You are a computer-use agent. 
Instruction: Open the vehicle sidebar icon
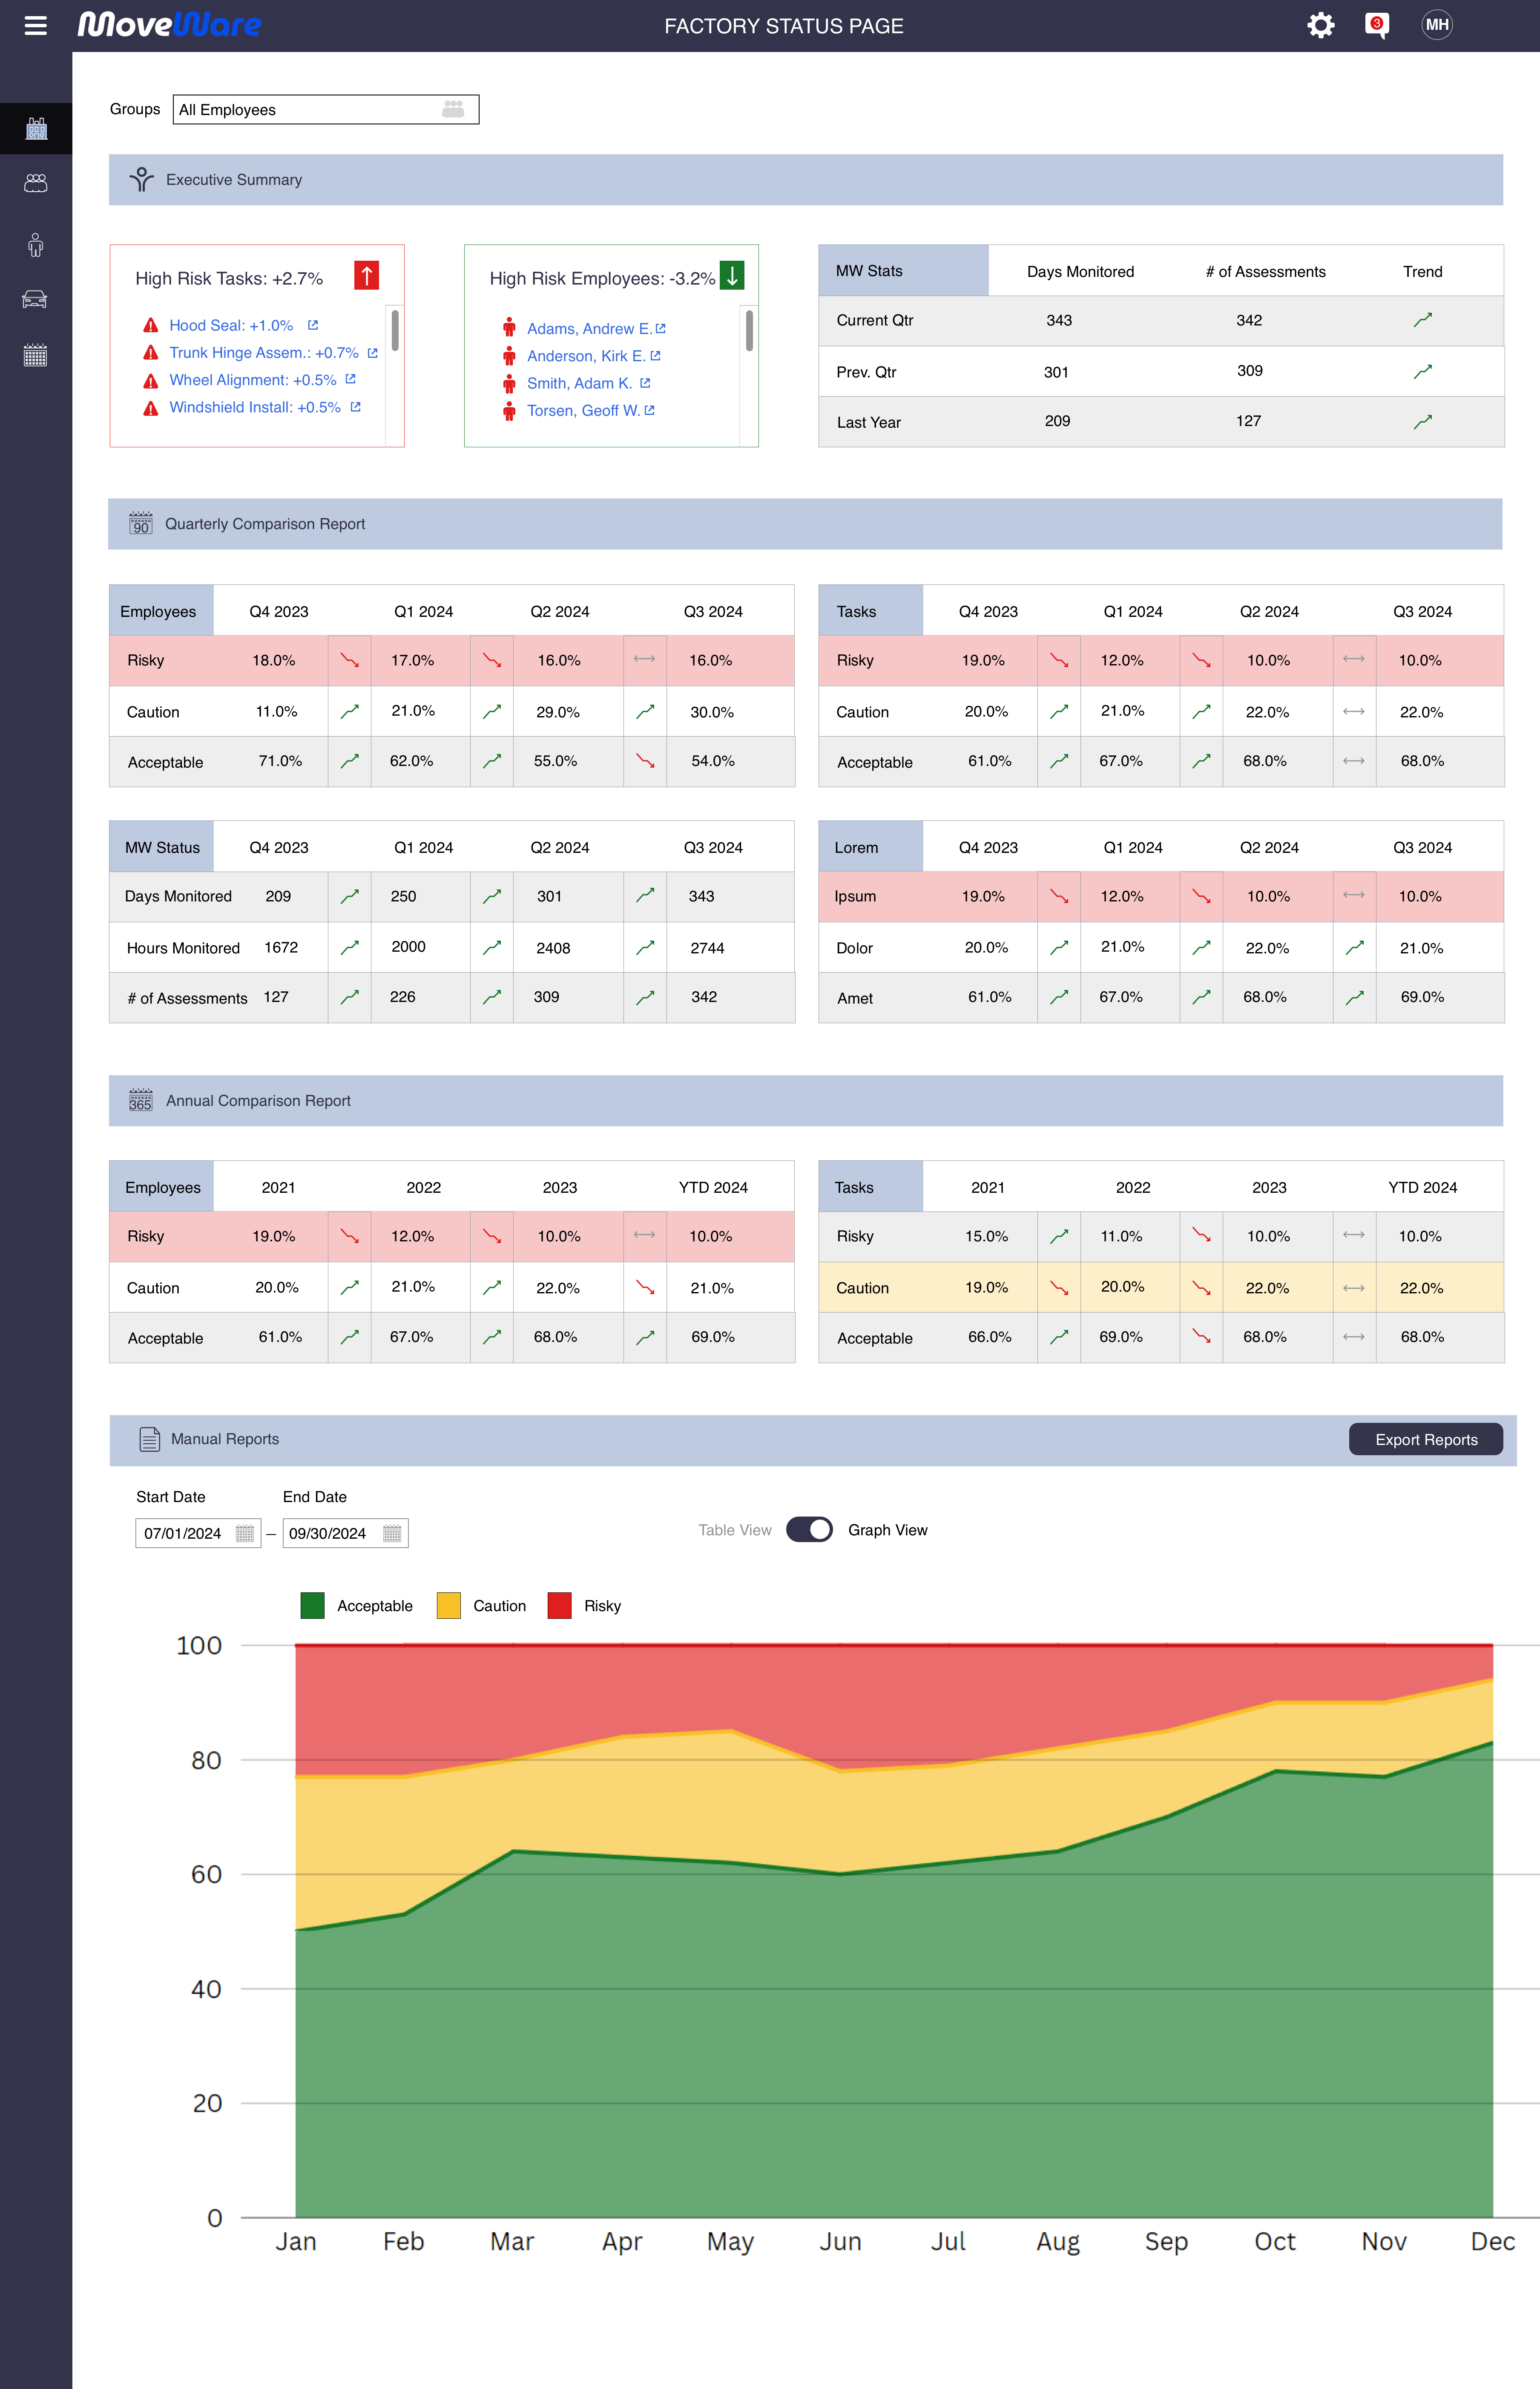tap(36, 300)
